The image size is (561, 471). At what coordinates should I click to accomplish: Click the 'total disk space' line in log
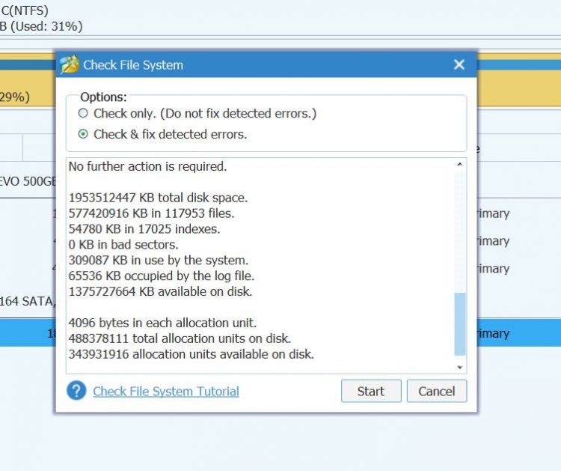coord(158,198)
